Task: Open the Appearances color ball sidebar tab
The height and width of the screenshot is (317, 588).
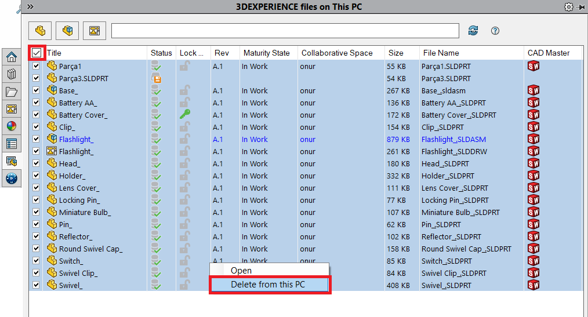Action: click(11, 126)
